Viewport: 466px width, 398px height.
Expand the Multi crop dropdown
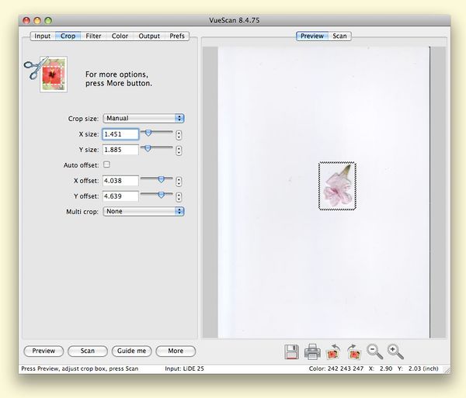[x=144, y=211]
